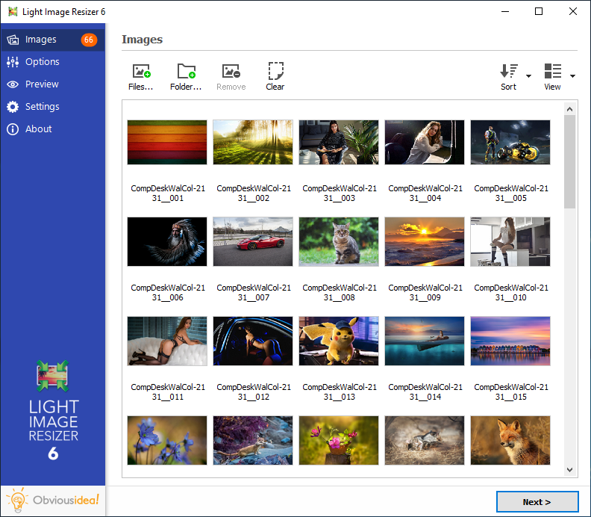Image resolution: width=591 pixels, height=517 pixels.
Task: Expand the Sort dropdown arrow
Action: (528, 76)
